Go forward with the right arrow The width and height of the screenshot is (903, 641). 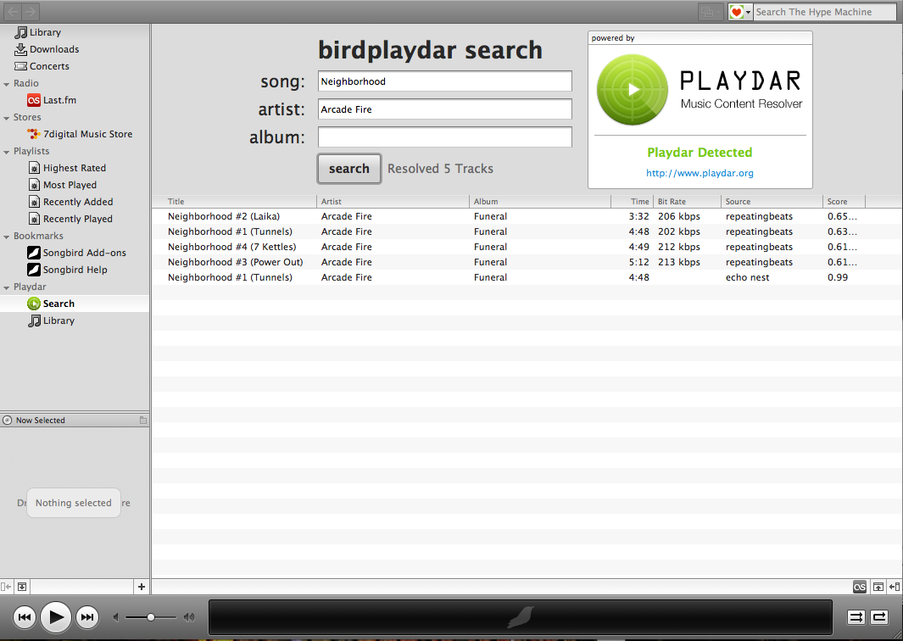pos(30,12)
